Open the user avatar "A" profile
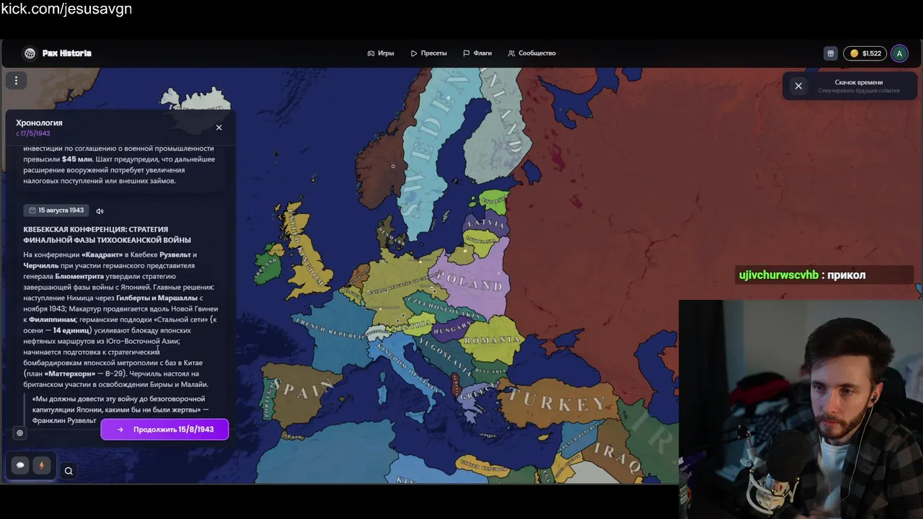Image resolution: width=923 pixels, height=519 pixels. (899, 53)
